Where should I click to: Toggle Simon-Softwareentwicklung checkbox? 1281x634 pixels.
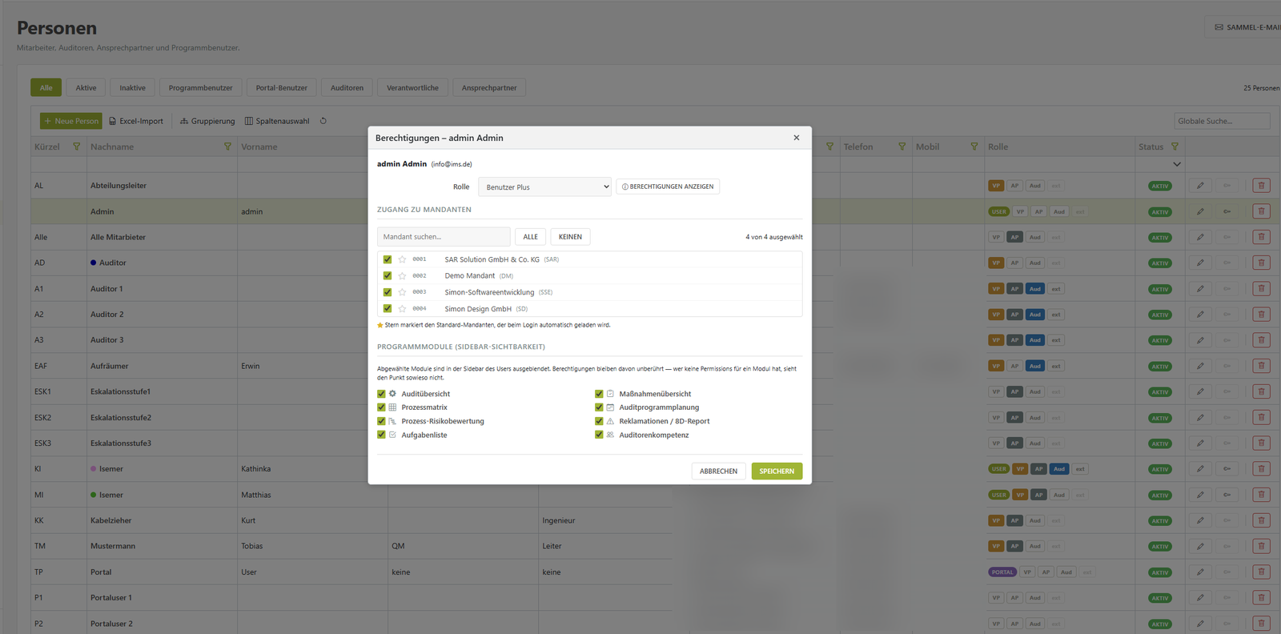tap(388, 292)
